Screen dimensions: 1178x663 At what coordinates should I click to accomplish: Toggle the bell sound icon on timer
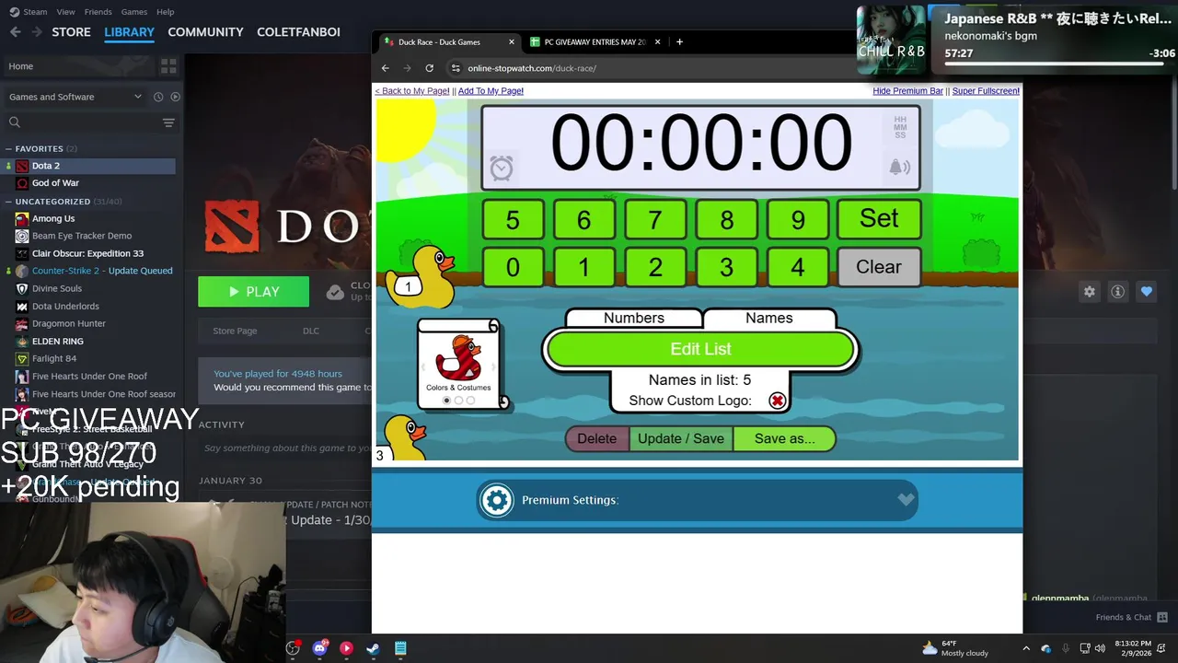899,167
